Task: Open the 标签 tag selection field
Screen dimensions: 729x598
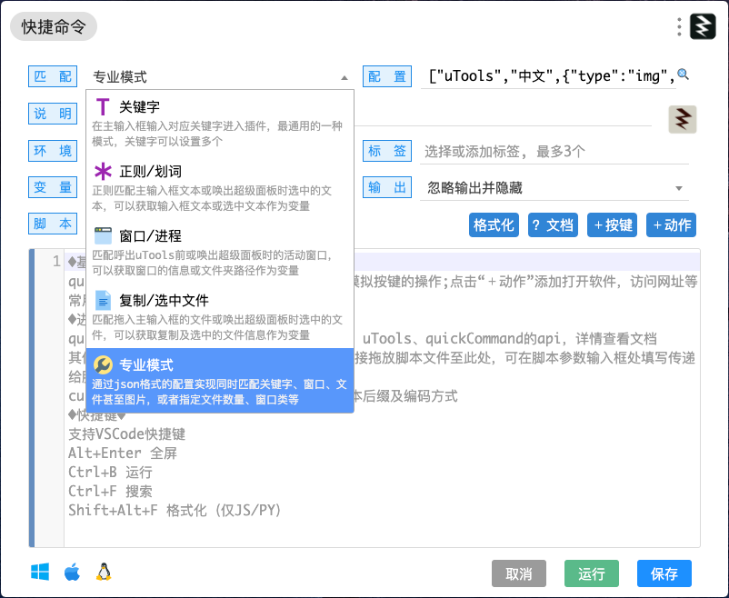Action: click(x=554, y=151)
